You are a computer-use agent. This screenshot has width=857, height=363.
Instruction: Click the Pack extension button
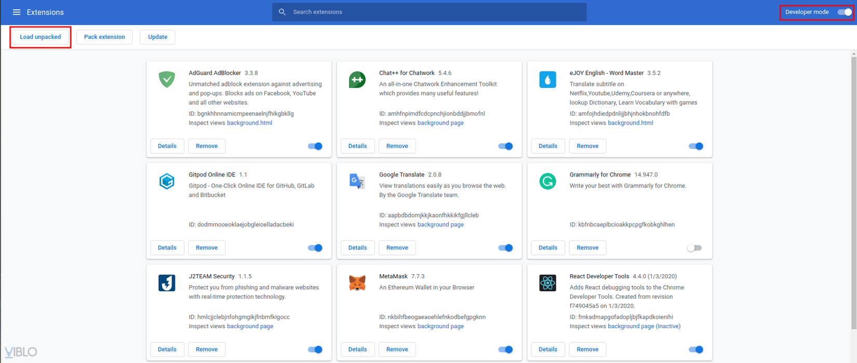(x=104, y=37)
